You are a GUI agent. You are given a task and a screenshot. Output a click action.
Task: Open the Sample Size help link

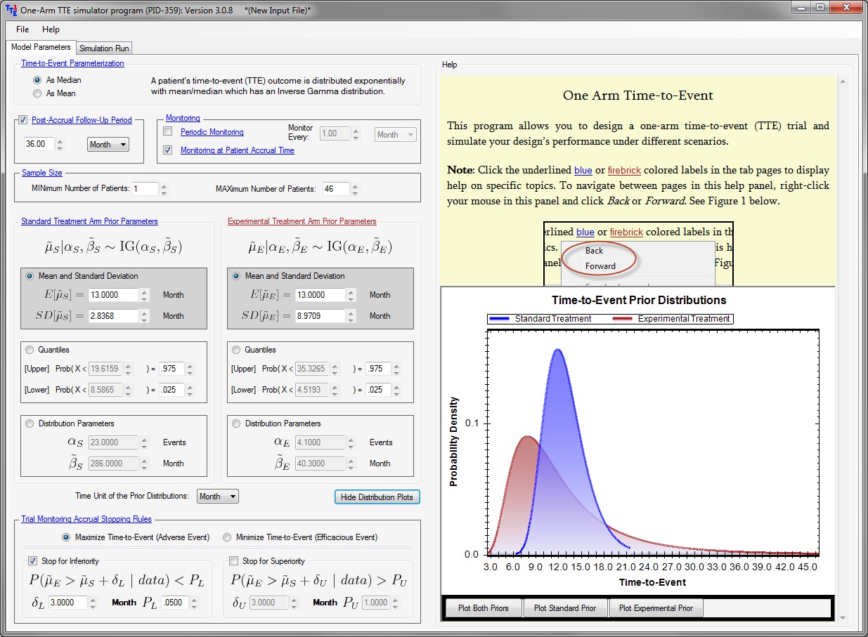41,172
